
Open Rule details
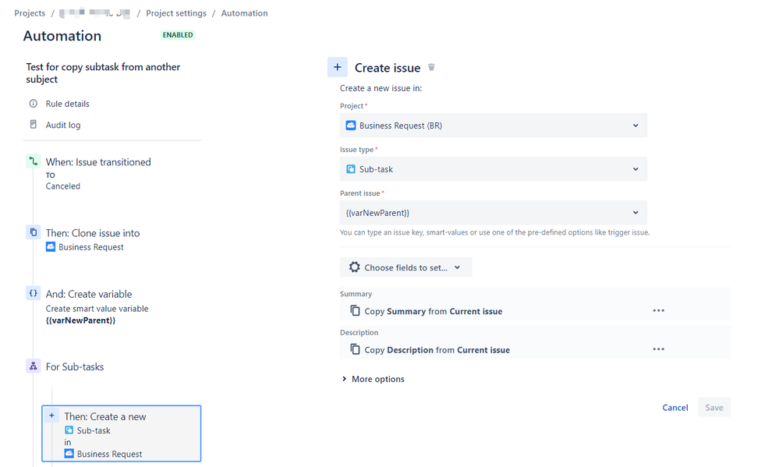68,104
